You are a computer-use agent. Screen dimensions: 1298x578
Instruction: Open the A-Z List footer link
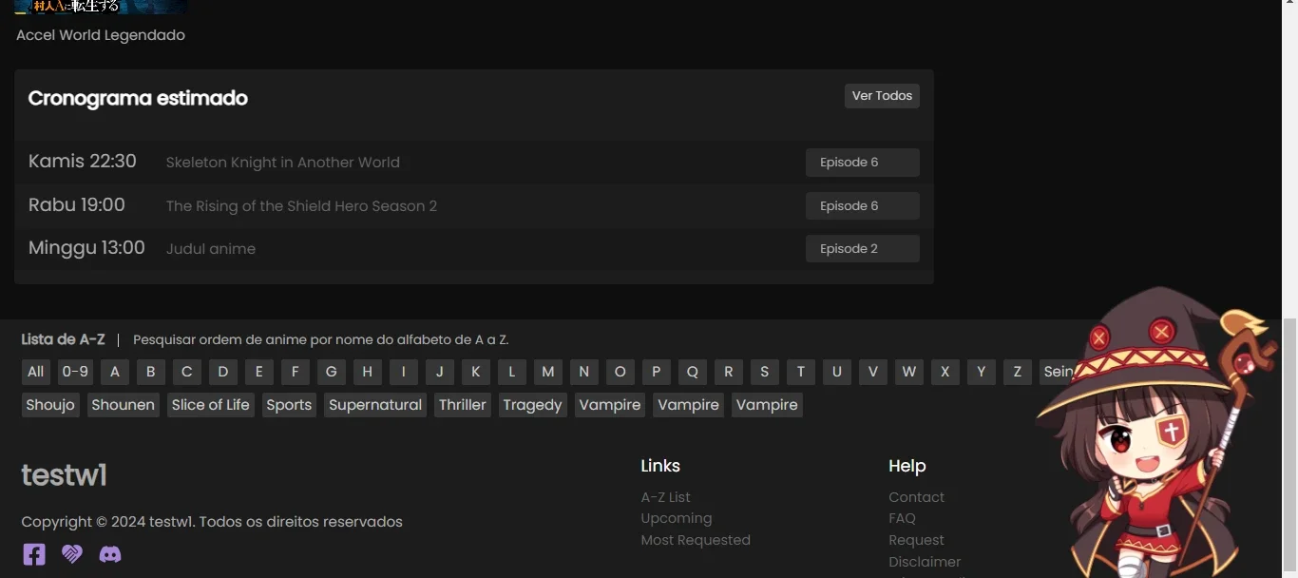pos(666,497)
